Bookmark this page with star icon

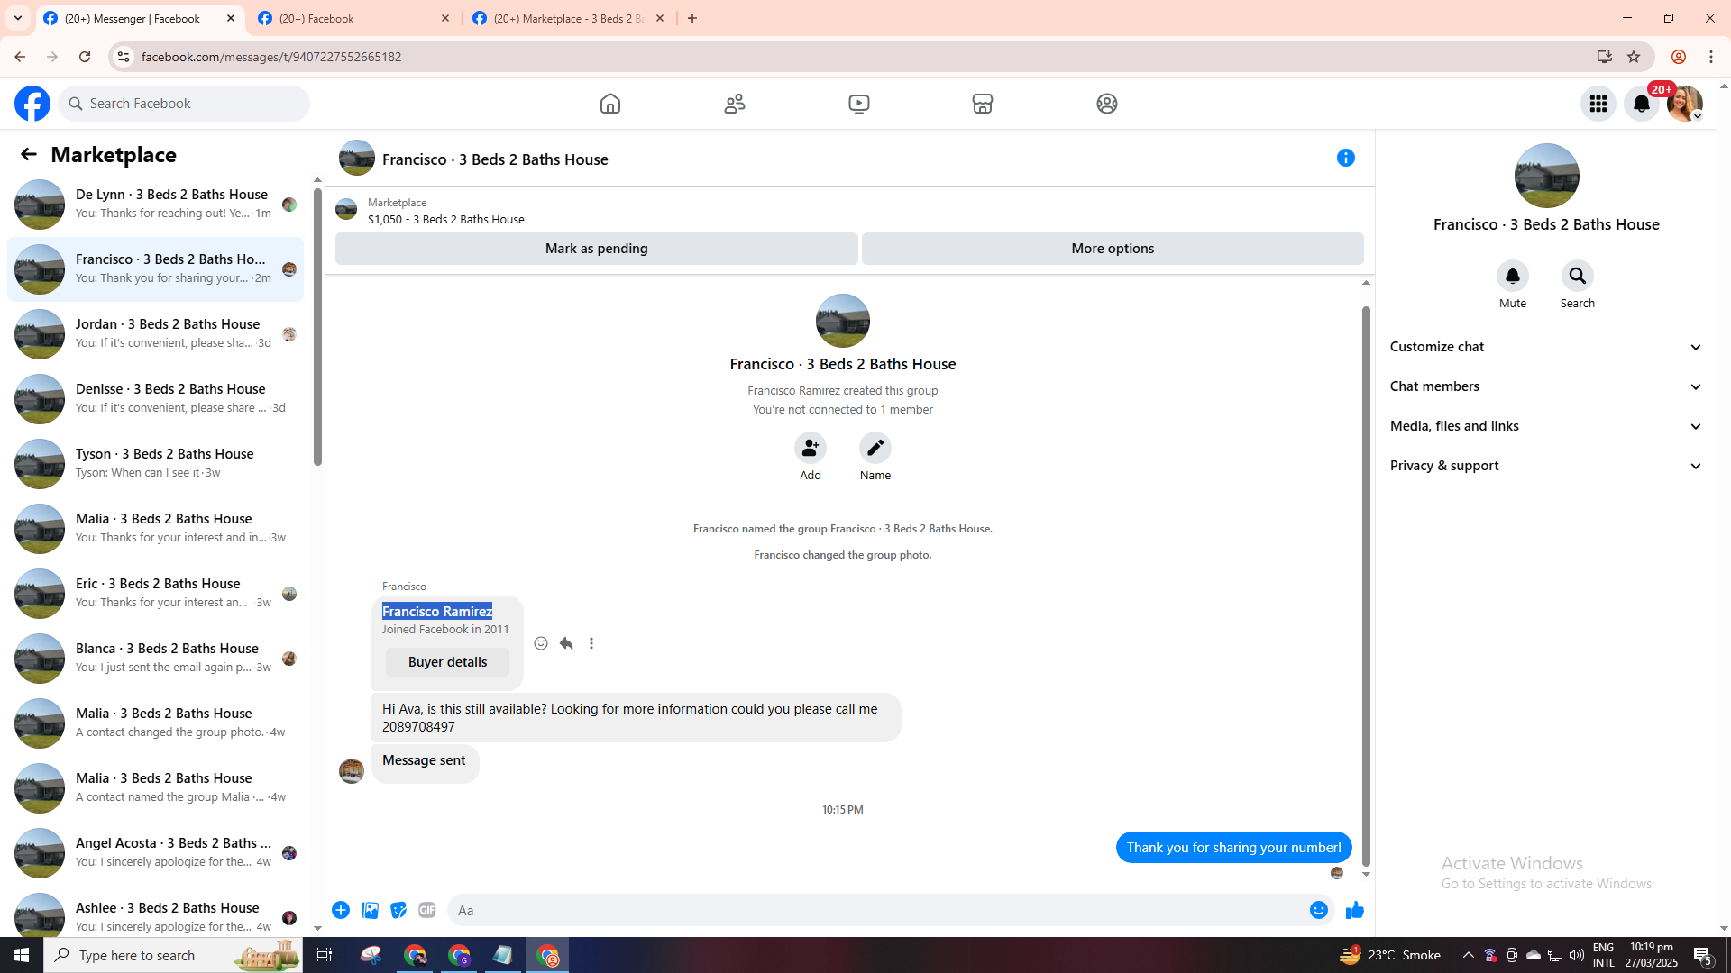[1634, 57]
